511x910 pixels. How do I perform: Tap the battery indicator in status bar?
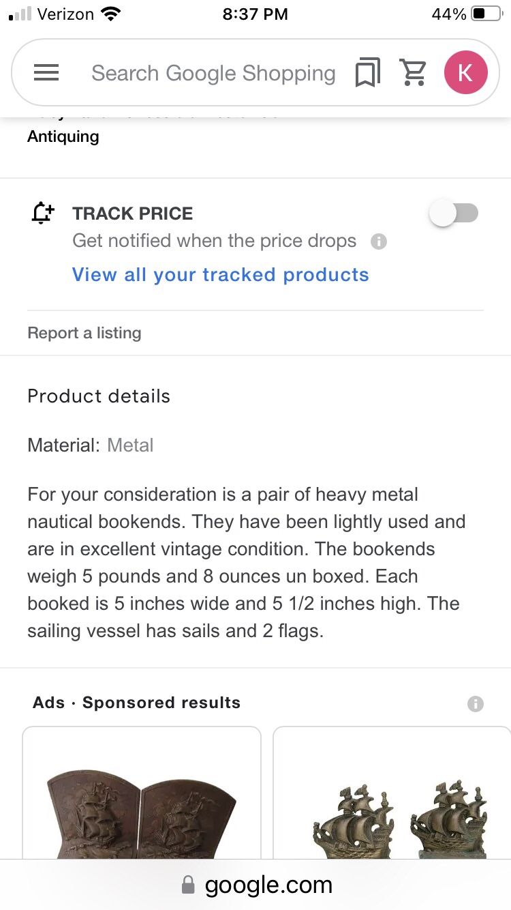coord(486,14)
